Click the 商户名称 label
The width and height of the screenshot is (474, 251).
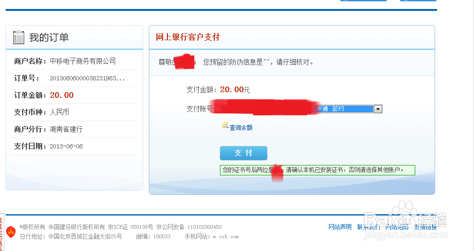pyautogui.click(x=30, y=61)
